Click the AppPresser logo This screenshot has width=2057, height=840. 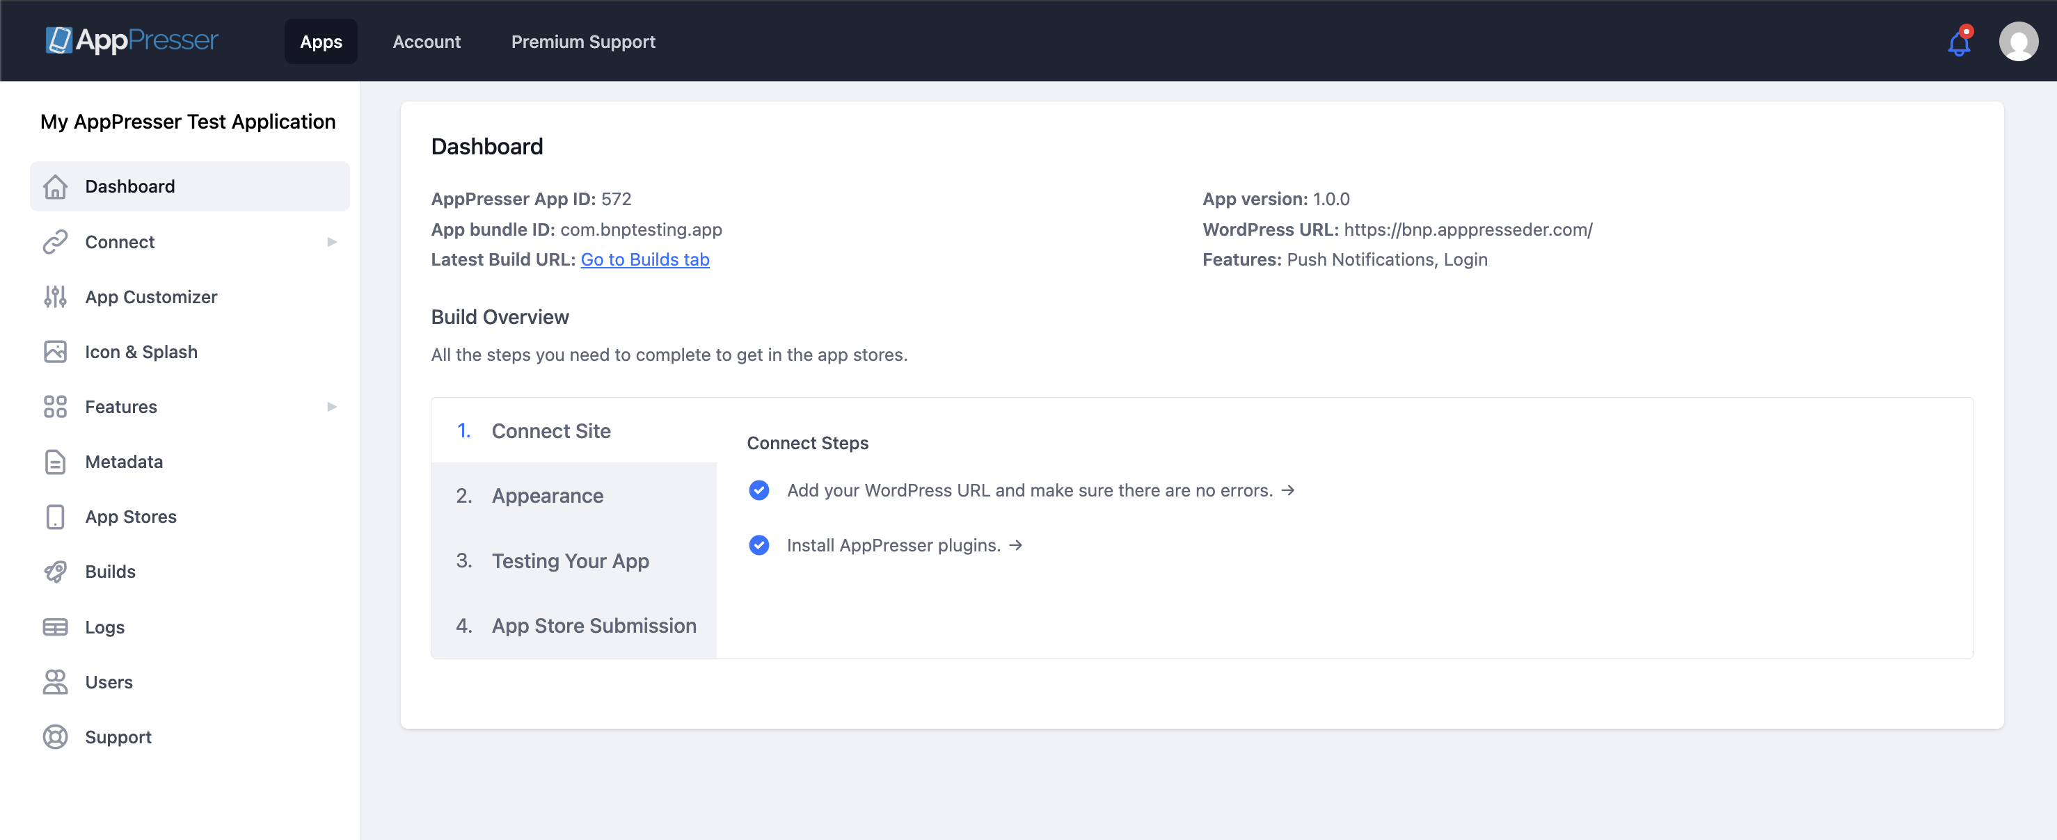pyautogui.click(x=132, y=40)
